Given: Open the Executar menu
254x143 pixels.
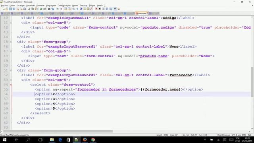Looking at the screenshot, I should (x=83, y=6).
